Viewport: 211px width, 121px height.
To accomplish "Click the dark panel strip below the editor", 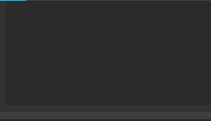I will 105,109.
